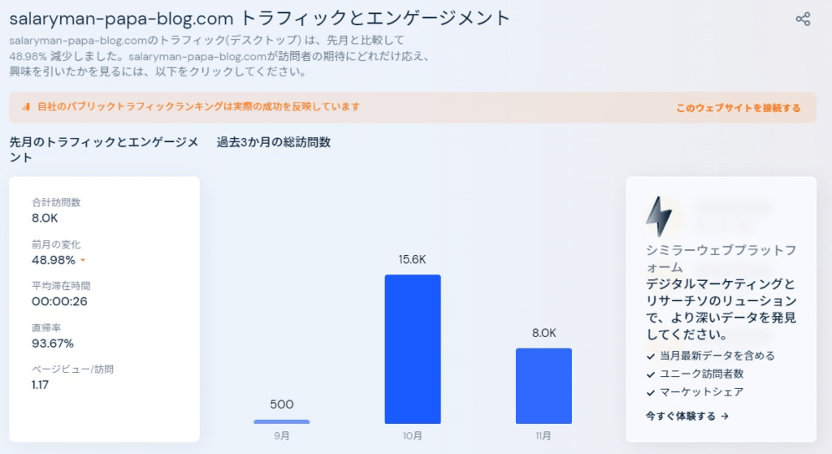Click the 平均滞在時間 value 00:00:26
Viewport: 832px width, 454px height.
point(59,301)
